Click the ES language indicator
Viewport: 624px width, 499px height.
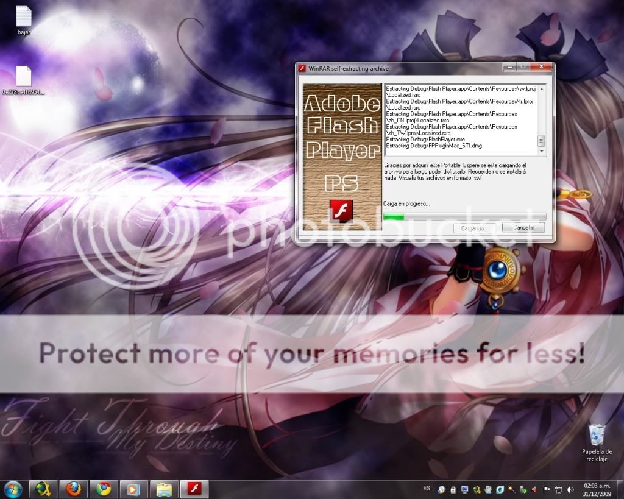(x=426, y=488)
